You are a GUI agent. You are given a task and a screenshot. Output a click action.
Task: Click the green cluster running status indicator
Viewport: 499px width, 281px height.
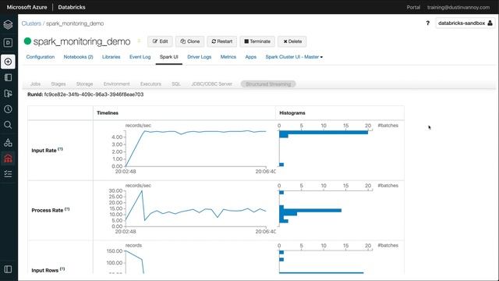click(x=28, y=41)
